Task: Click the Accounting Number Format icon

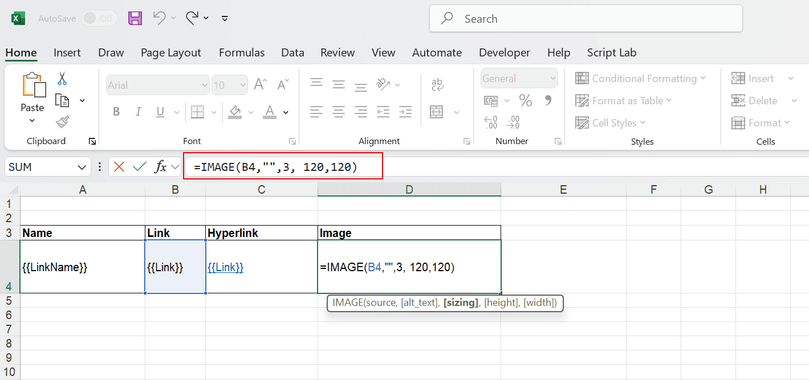Action: [491, 101]
